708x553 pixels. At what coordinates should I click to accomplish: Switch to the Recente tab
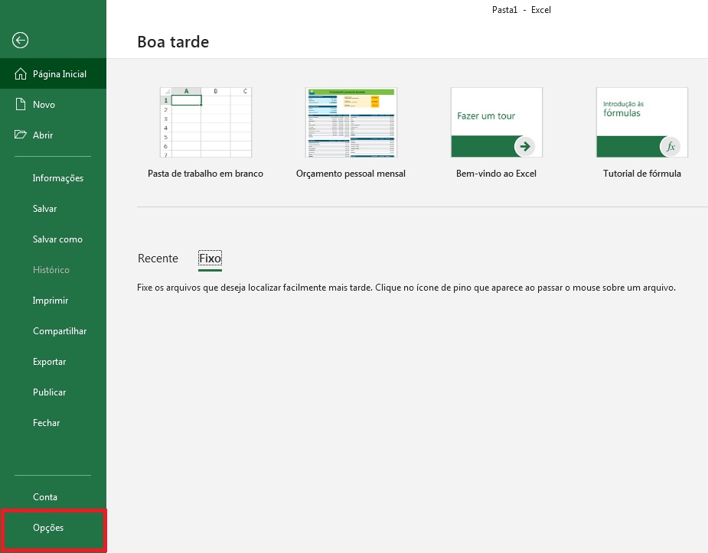click(158, 259)
